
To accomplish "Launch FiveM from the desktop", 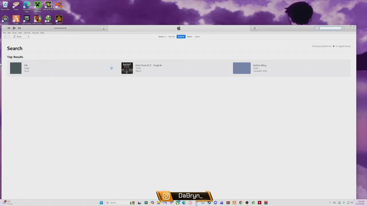I will (x=16, y=19).
